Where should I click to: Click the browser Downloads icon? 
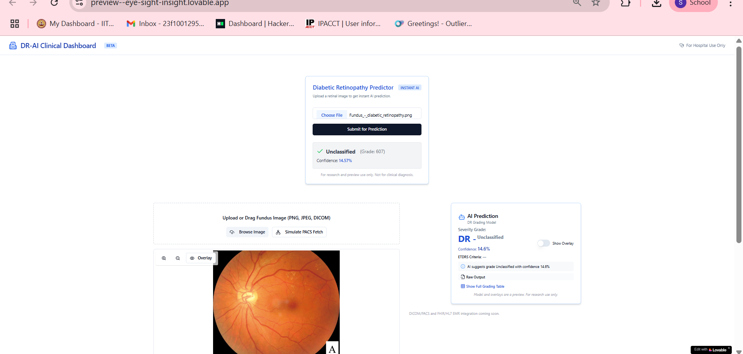(656, 3)
